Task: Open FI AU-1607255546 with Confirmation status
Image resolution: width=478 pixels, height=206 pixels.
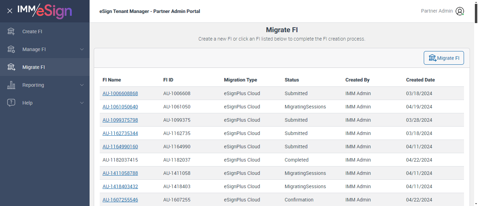Action: point(120,200)
